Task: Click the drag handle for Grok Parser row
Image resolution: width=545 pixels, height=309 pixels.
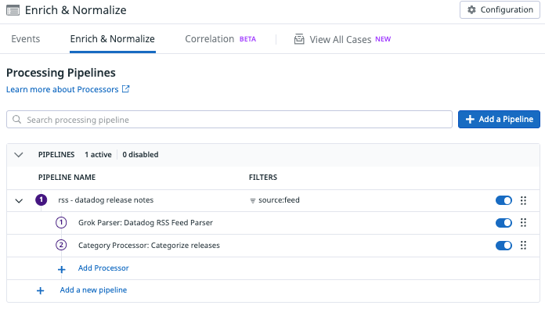Action: pyautogui.click(x=523, y=222)
